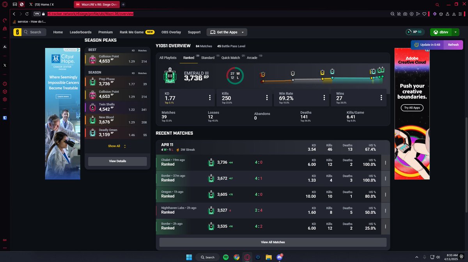Image resolution: width=468 pixels, height=262 pixels.
Task: Open a new browser tab with plus
Action: click(124, 4)
